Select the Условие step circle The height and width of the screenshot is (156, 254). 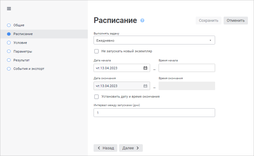tap(9, 43)
